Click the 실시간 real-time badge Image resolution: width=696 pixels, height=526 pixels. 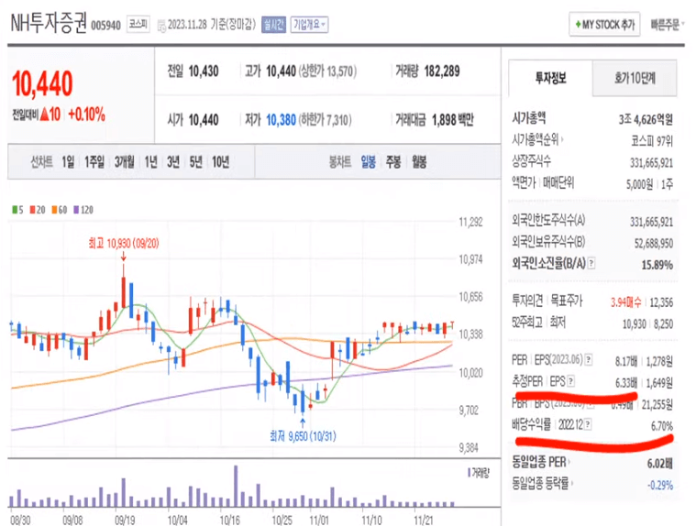(273, 25)
